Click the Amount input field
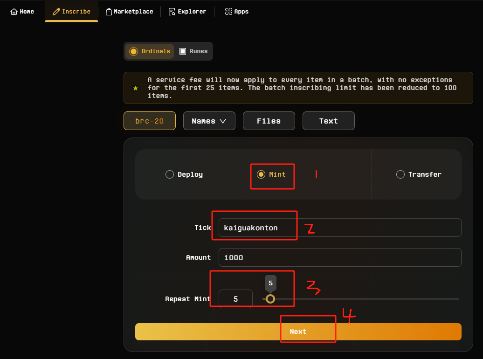Image resolution: width=483 pixels, height=359 pixels. pos(339,257)
